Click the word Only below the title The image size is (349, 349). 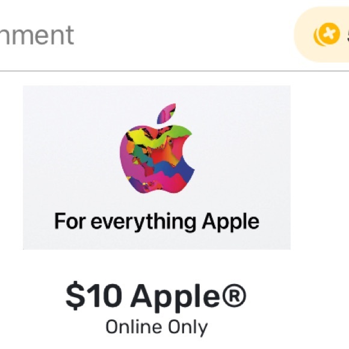pyautogui.click(x=188, y=327)
